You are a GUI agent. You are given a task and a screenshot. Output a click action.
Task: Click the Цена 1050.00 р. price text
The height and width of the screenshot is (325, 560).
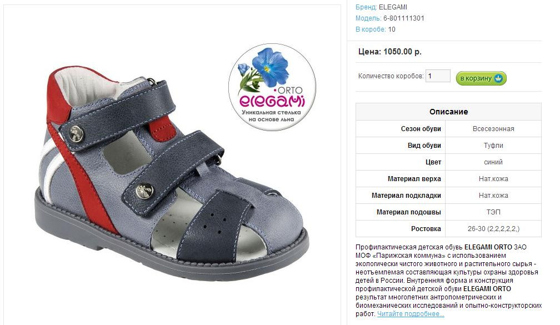point(389,52)
